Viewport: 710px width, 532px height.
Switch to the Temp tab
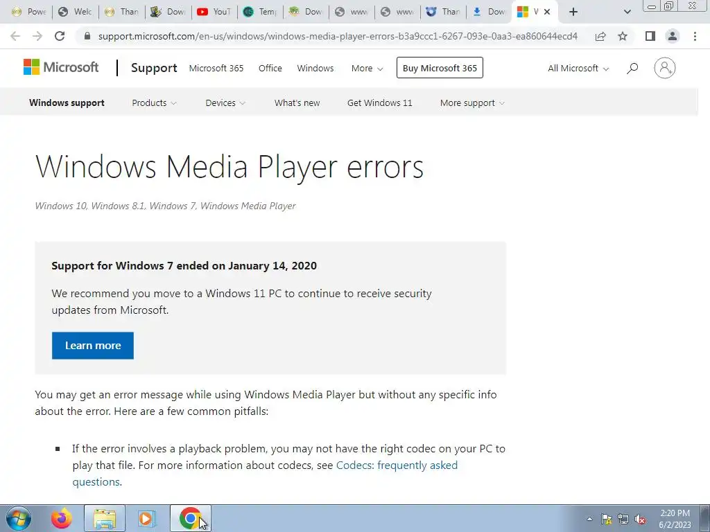point(261,12)
